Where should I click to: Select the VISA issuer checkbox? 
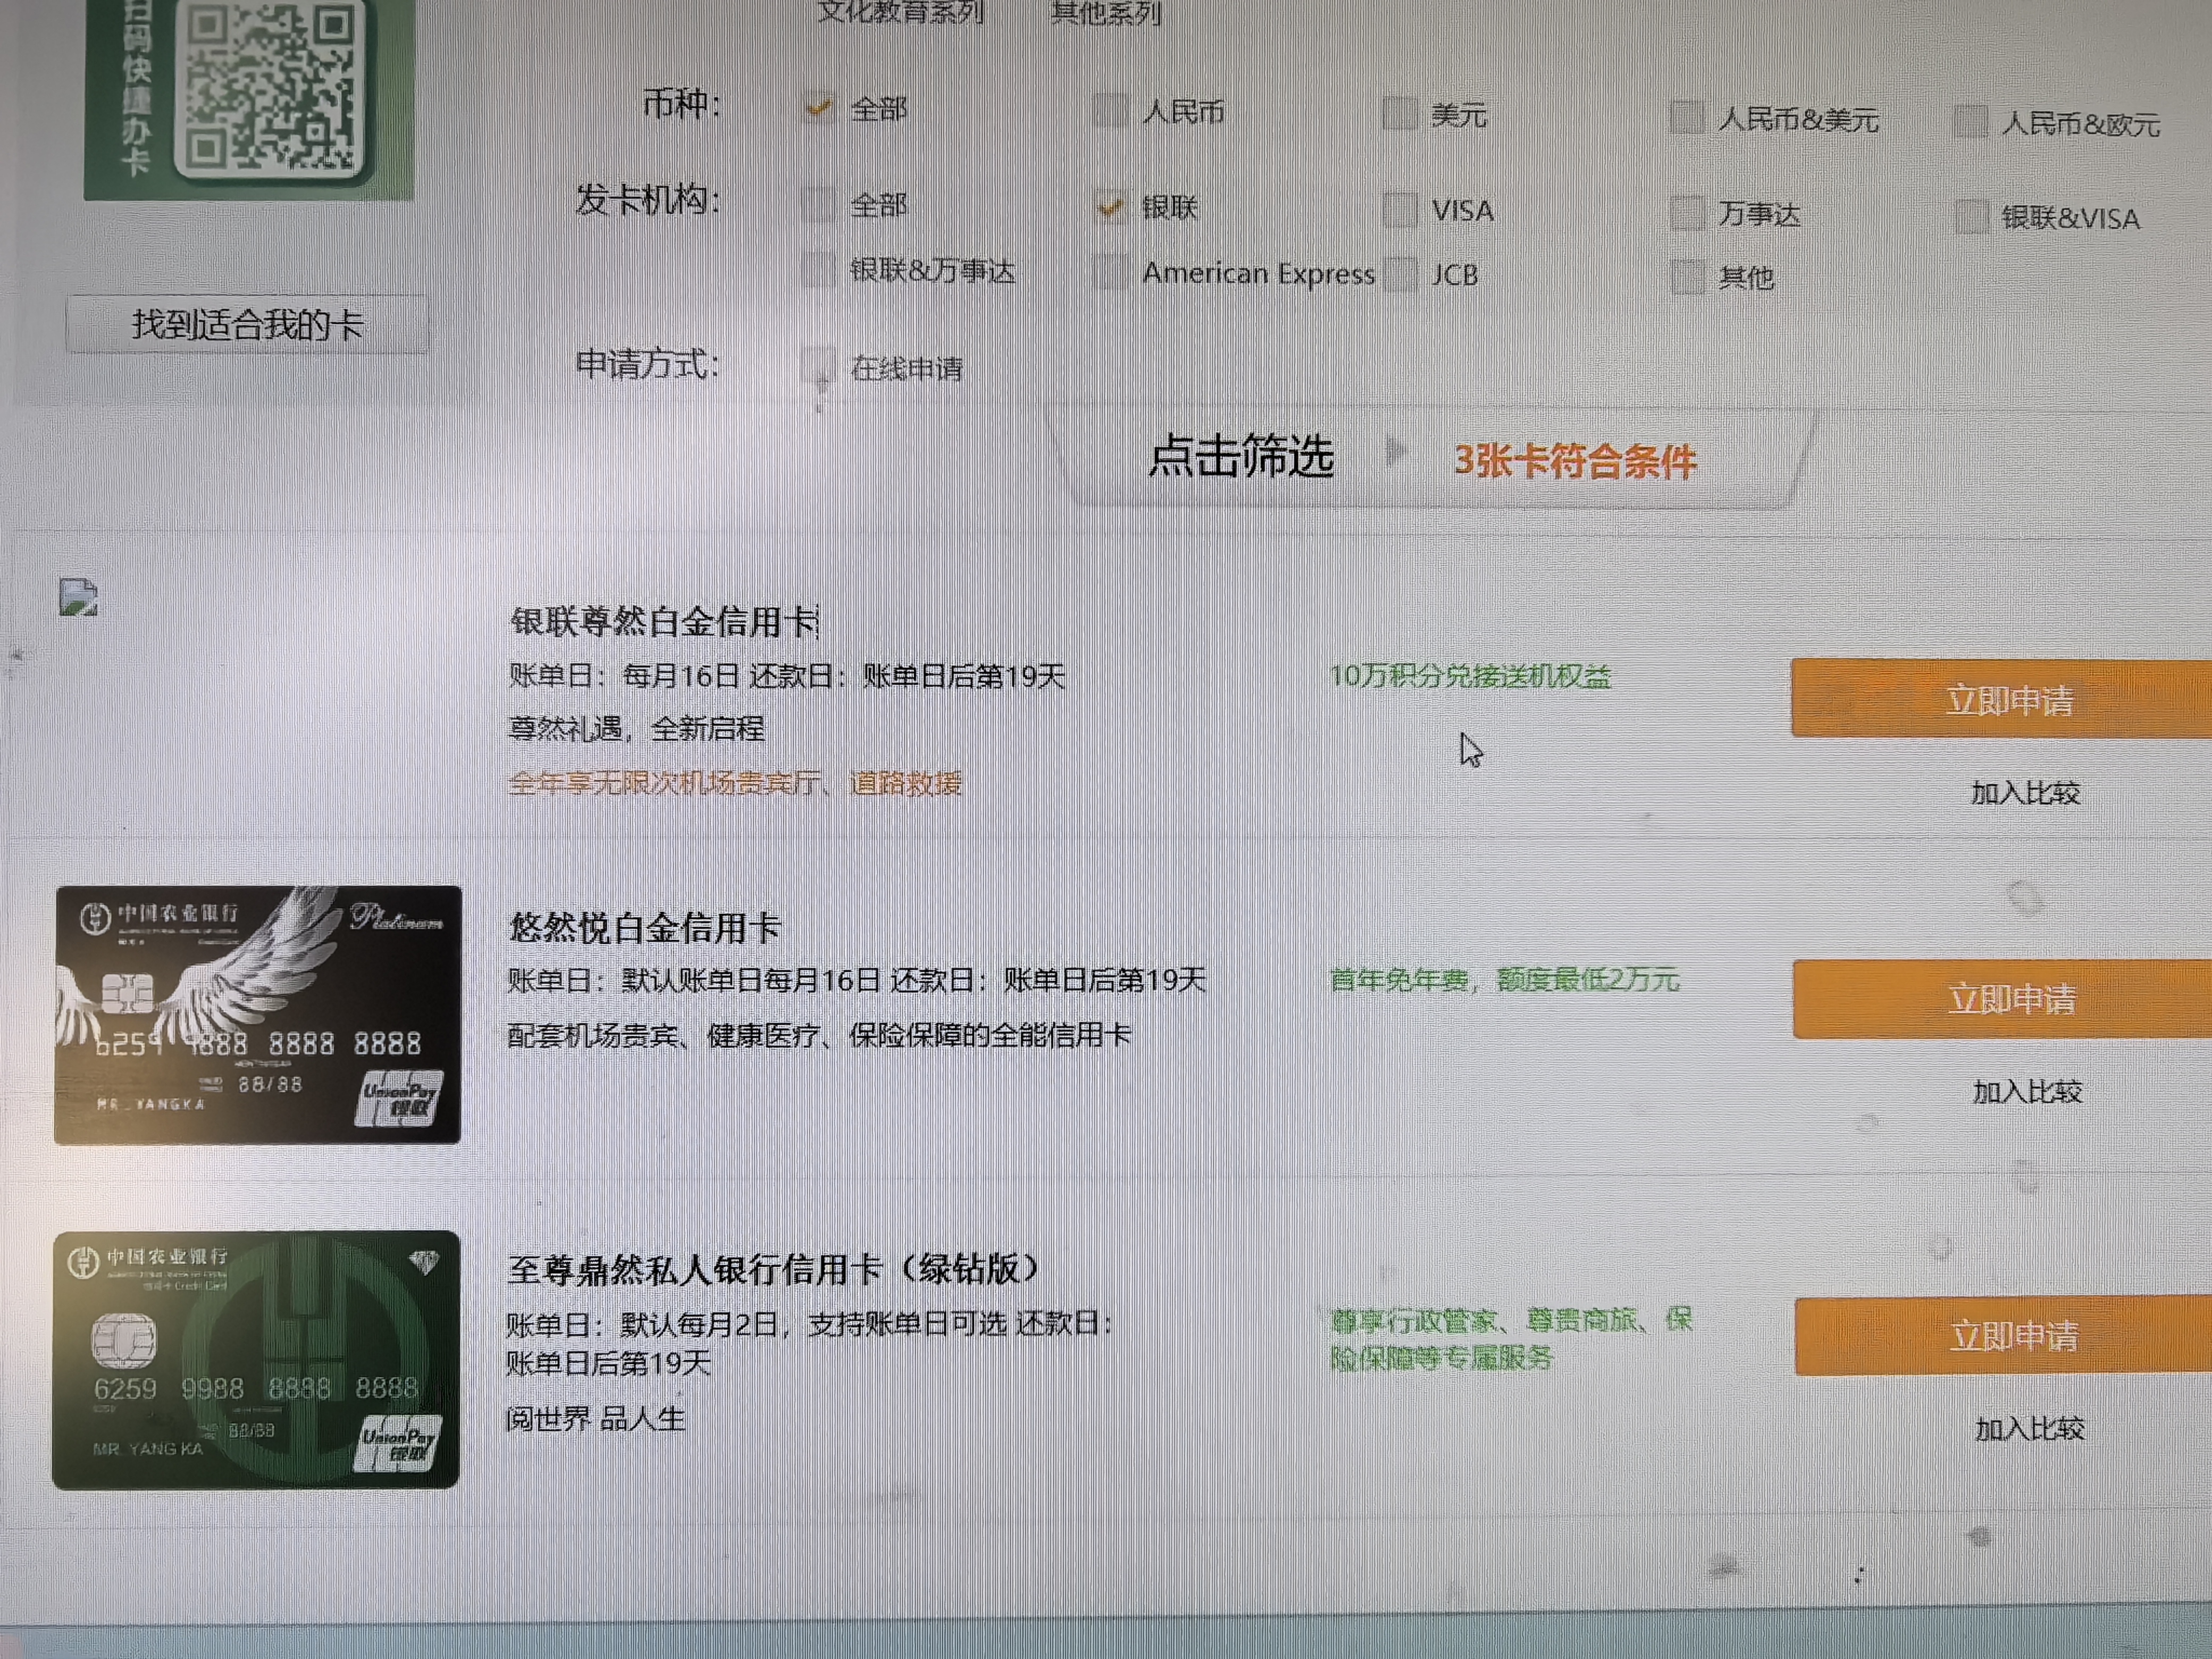tap(1400, 210)
